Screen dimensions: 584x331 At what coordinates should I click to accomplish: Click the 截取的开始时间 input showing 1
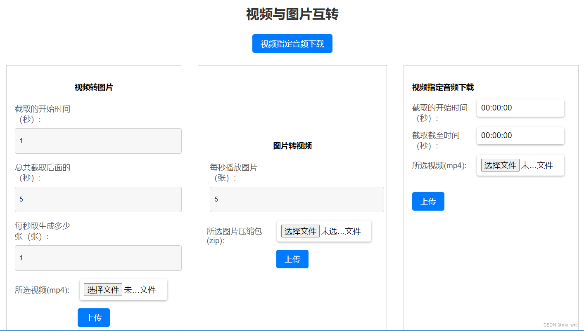[98, 141]
